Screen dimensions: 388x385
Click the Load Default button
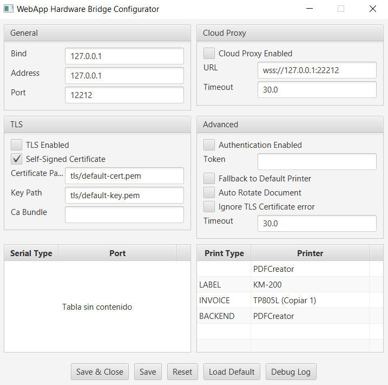pos(232,372)
